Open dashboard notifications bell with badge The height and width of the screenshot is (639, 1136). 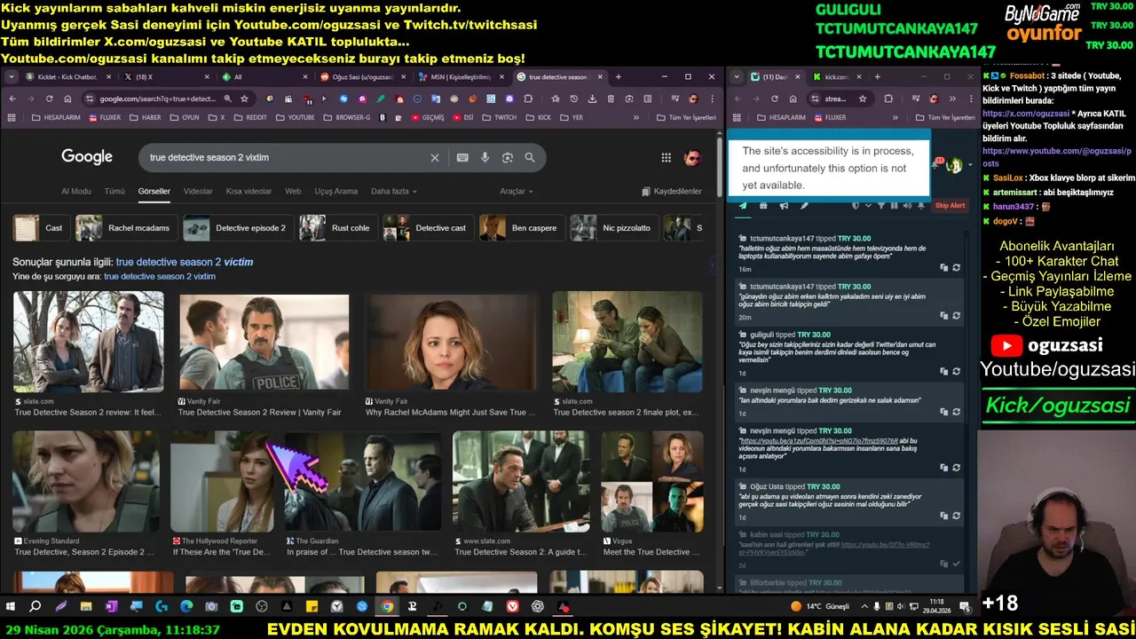[x=937, y=165]
